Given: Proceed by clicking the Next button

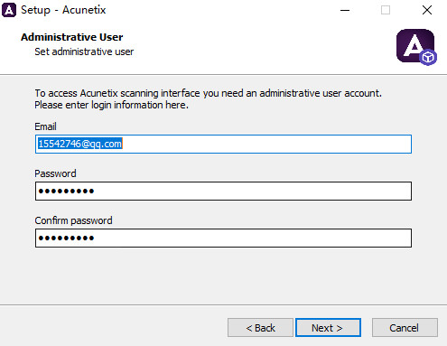Looking at the screenshot, I should pyautogui.click(x=328, y=328).
